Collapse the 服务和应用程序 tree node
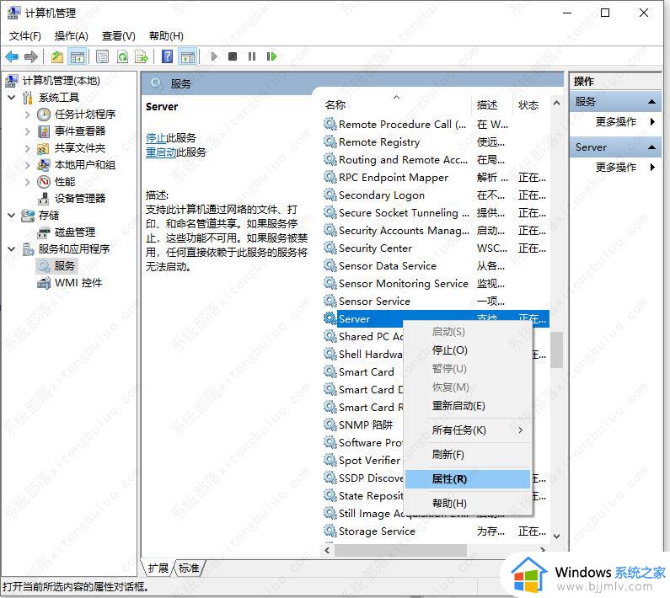670x598 pixels. pyautogui.click(x=12, y=248)
